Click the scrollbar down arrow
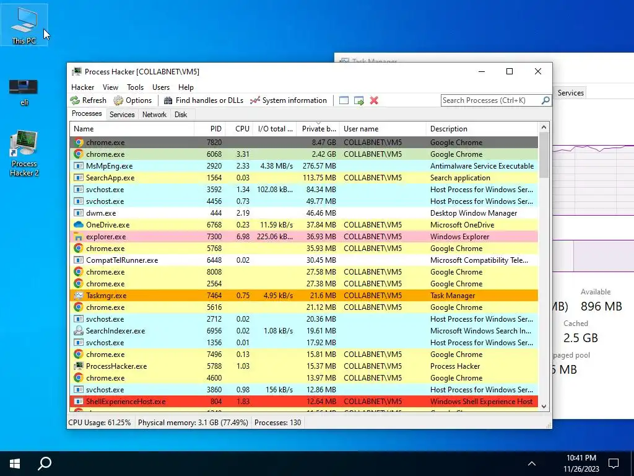The image size is (634, 476). click(x=544, y=407)
